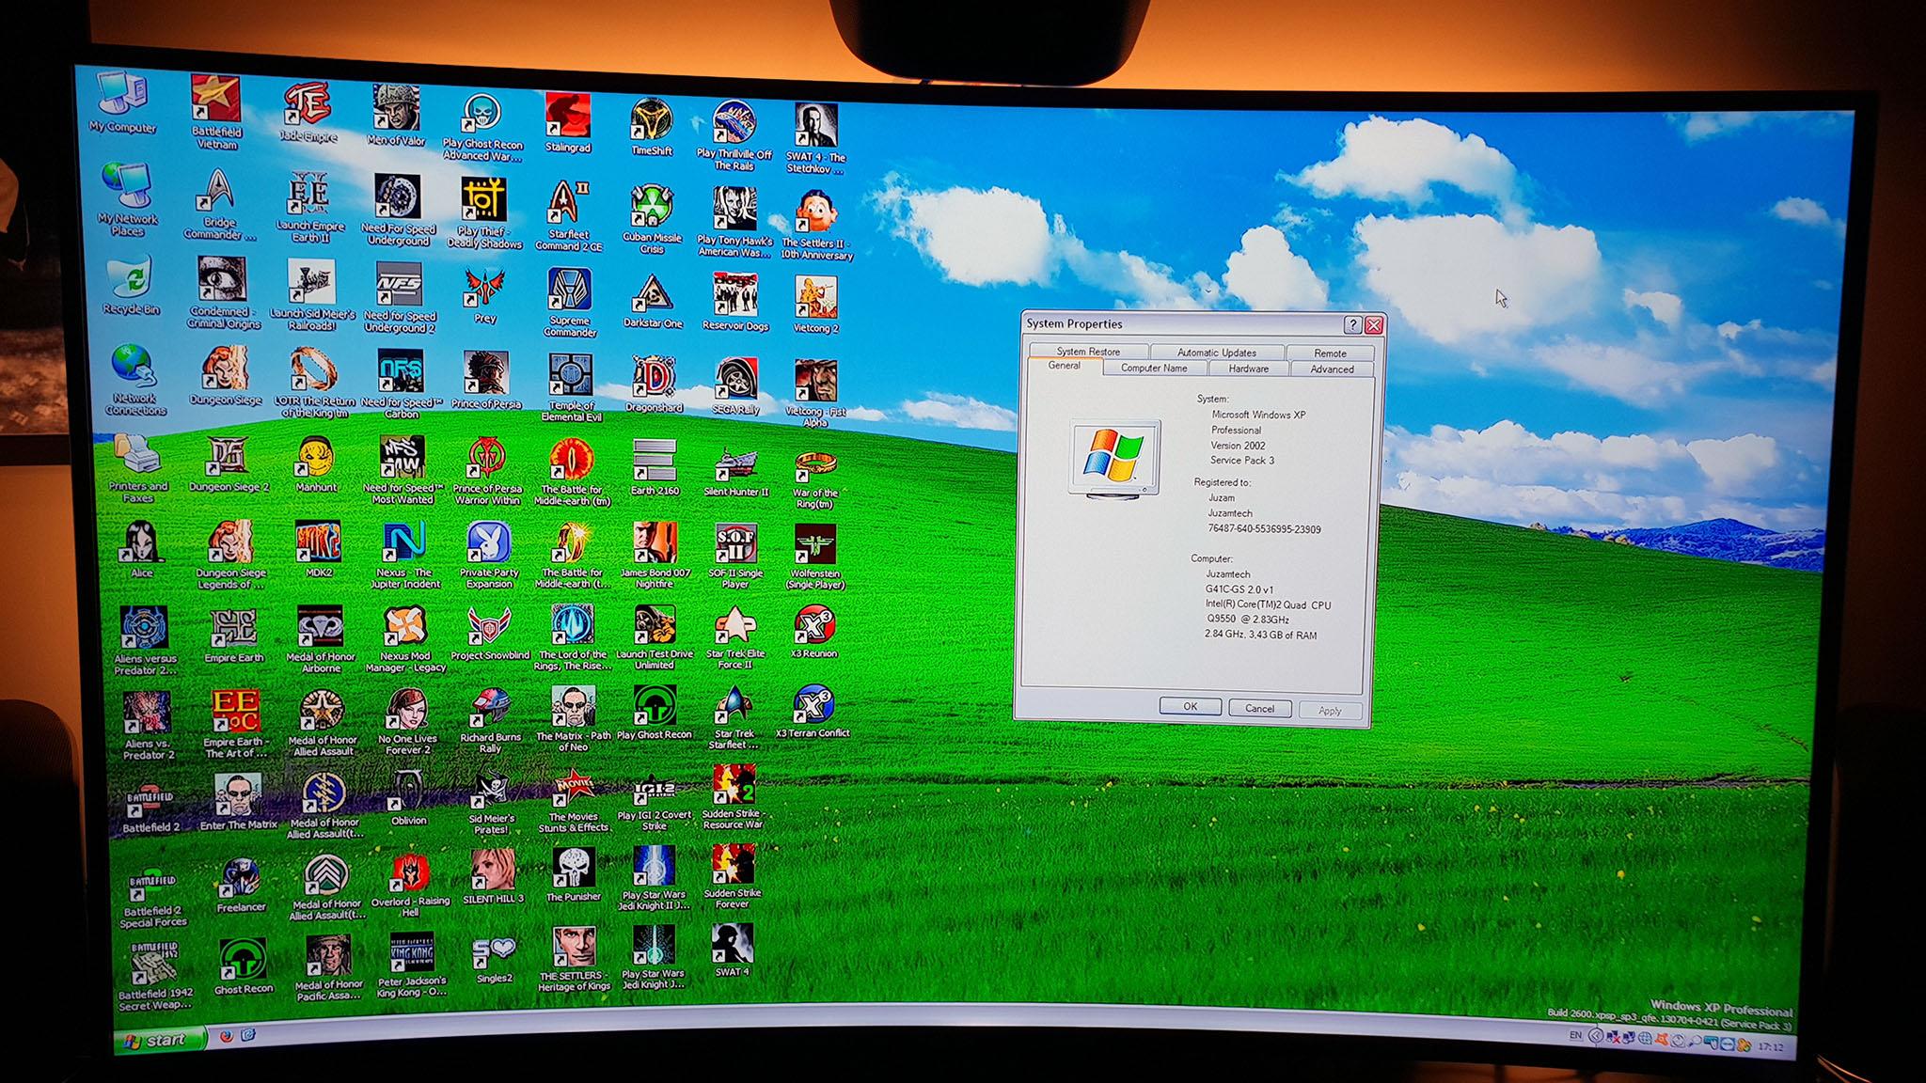Select the Supreme Commander shortcut icon
This screenshot has height=1083, width=1926.
570,291
